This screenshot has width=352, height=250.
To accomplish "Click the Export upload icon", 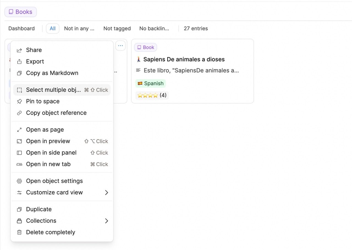I will (19, 62).
